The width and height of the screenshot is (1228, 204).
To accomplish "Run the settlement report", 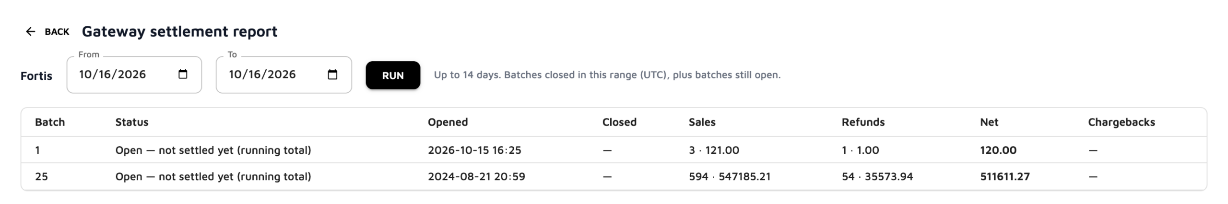I will pyautogui.click(x=393, y=75).
